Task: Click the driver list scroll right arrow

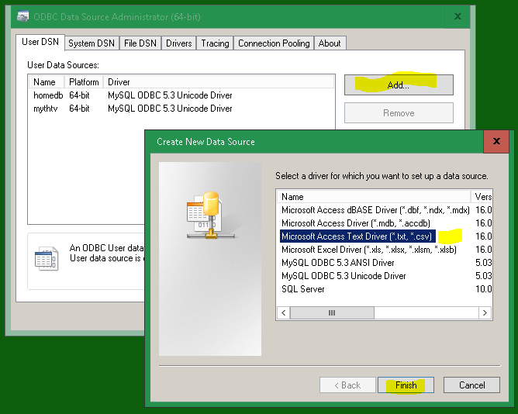Action: (x=485, y=312)
